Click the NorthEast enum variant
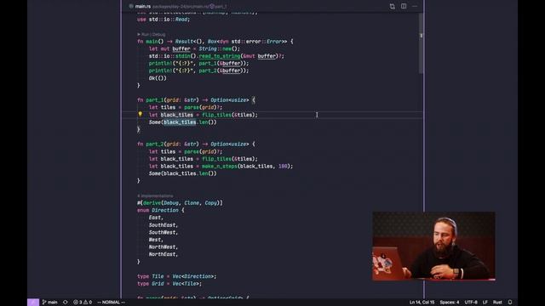545x306 pixels. click(x=163, y=254)
